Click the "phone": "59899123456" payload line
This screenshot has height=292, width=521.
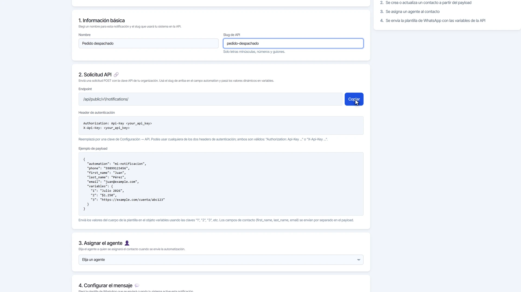[x=108, y=168]
